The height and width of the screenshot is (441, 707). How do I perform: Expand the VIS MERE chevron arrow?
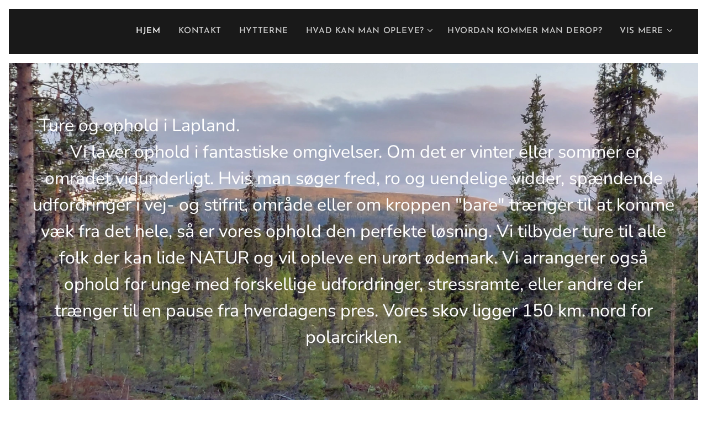coord(670,31)
